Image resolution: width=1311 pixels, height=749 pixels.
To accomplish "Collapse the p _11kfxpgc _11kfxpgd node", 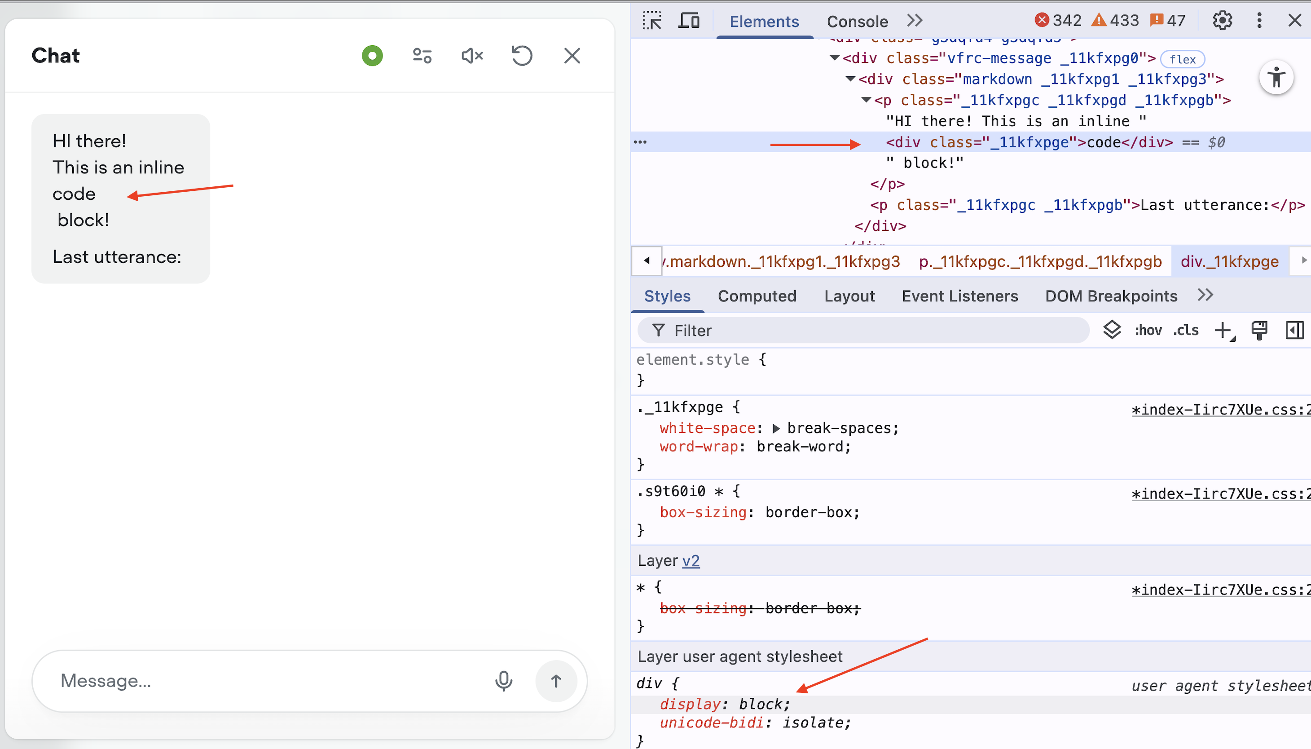I will [x=866, y=100].
